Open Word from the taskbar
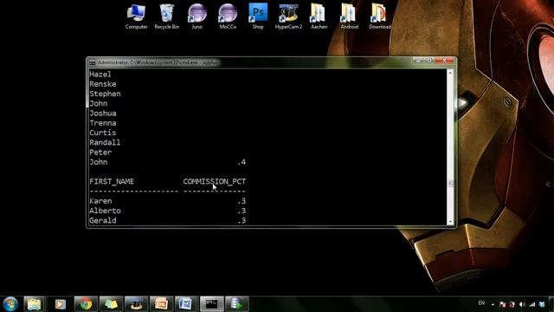554x312 pixels. pyautogui.click(x=187, y=304)
